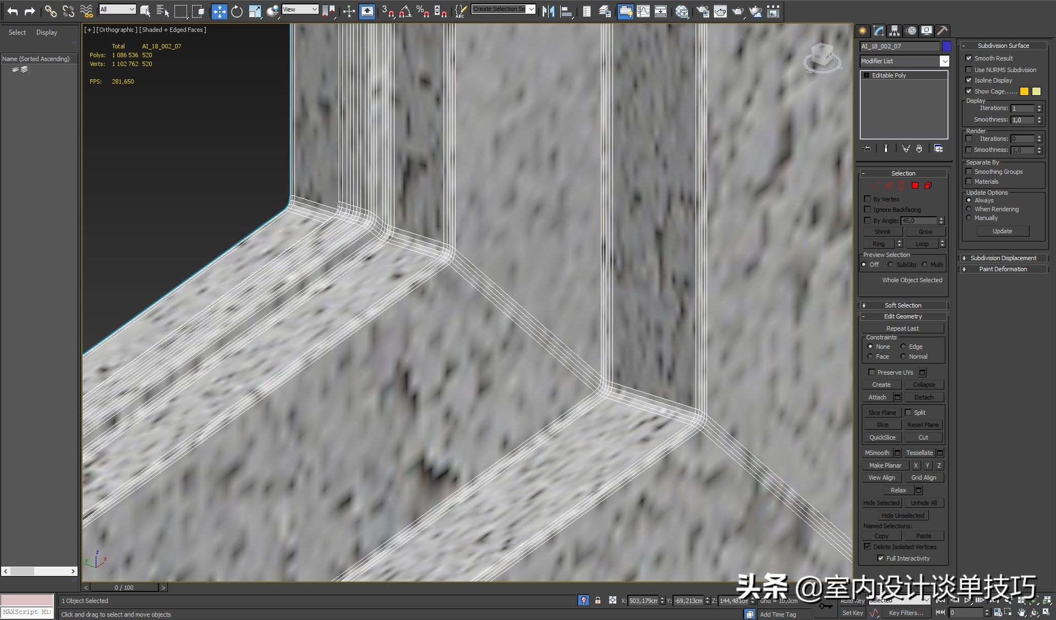Open the Orthographic viewport label menu
Screen dimensions: 1056x620
pyautogui.click(x=116, y=30)
